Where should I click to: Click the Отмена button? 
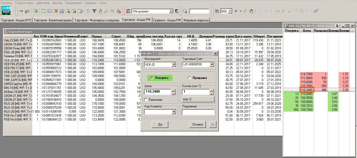click(197, 125)
